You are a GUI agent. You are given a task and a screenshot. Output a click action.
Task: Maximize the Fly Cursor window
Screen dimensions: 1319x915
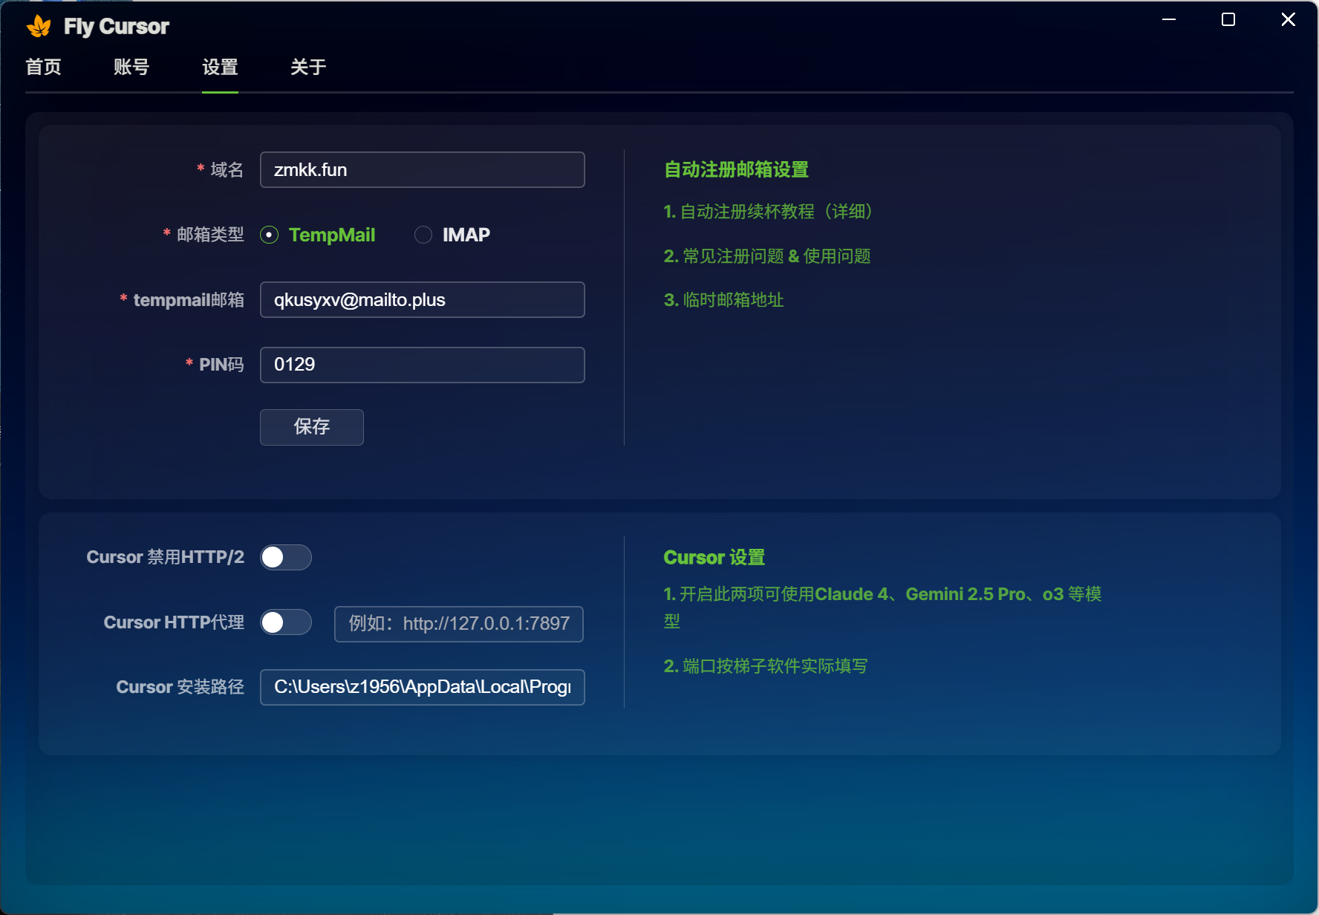1228,19
